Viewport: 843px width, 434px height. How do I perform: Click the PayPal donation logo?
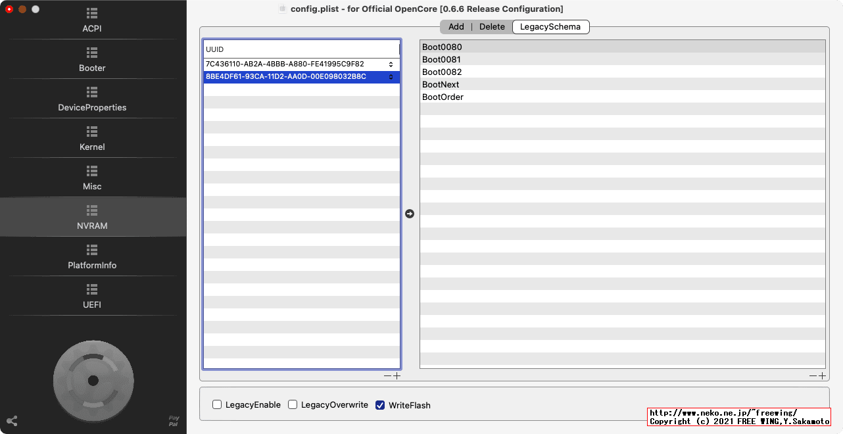coord(173,421)
